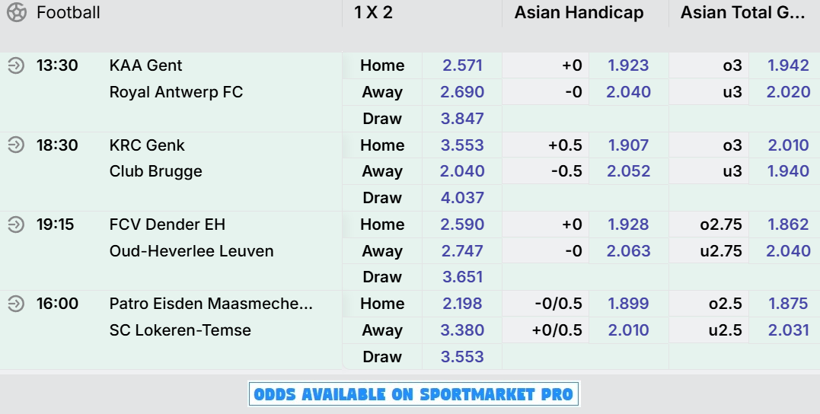Choose Club Brugge Away odds 2.040
The width and height of the screenshot is (820, 414).
click(461, 171)
